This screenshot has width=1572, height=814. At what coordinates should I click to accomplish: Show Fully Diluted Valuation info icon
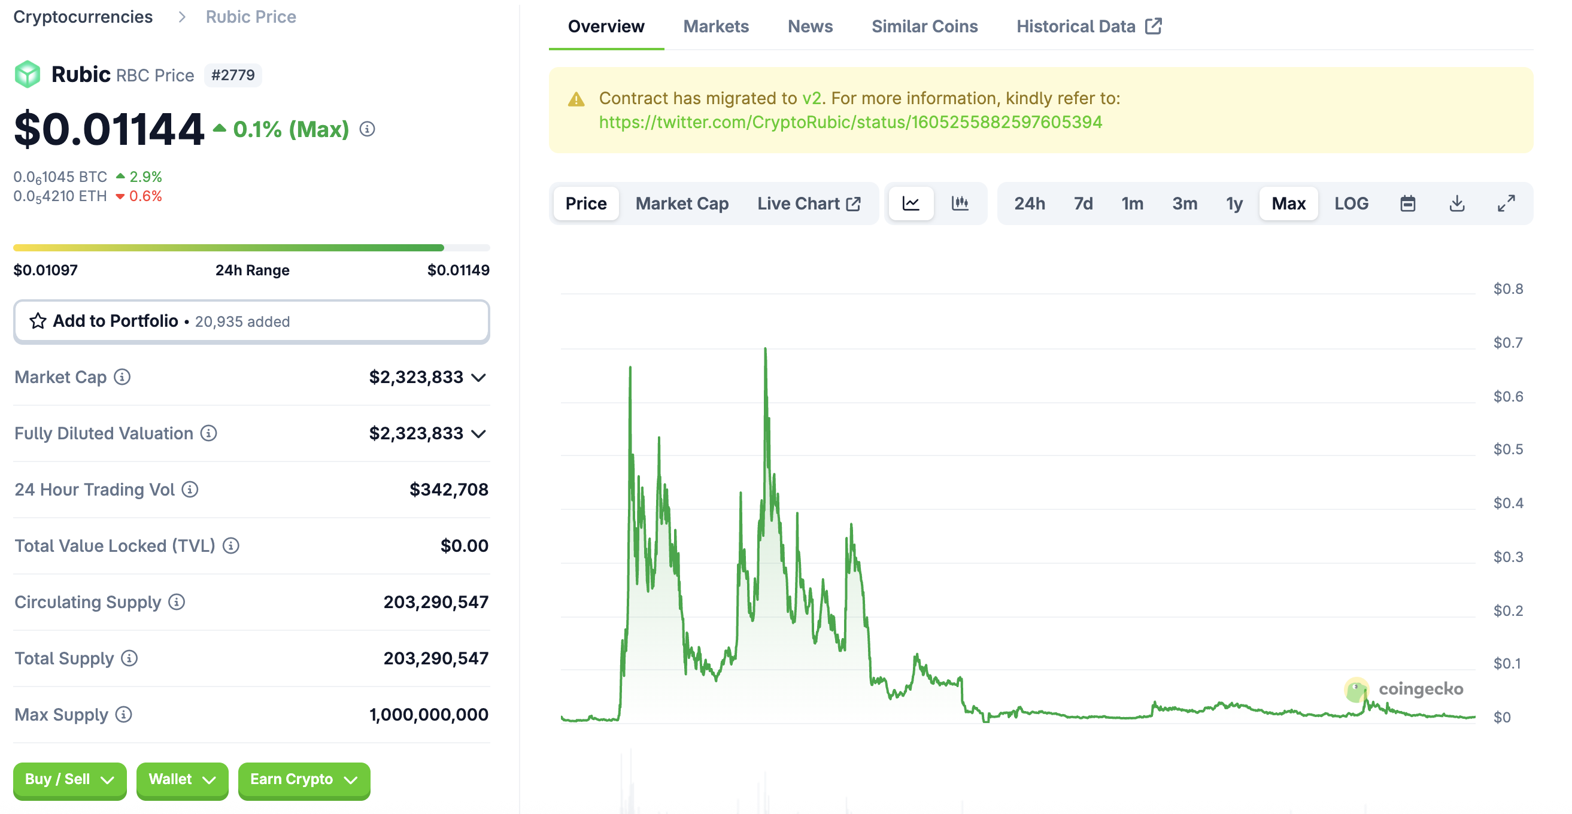click(x=209, y=433)
